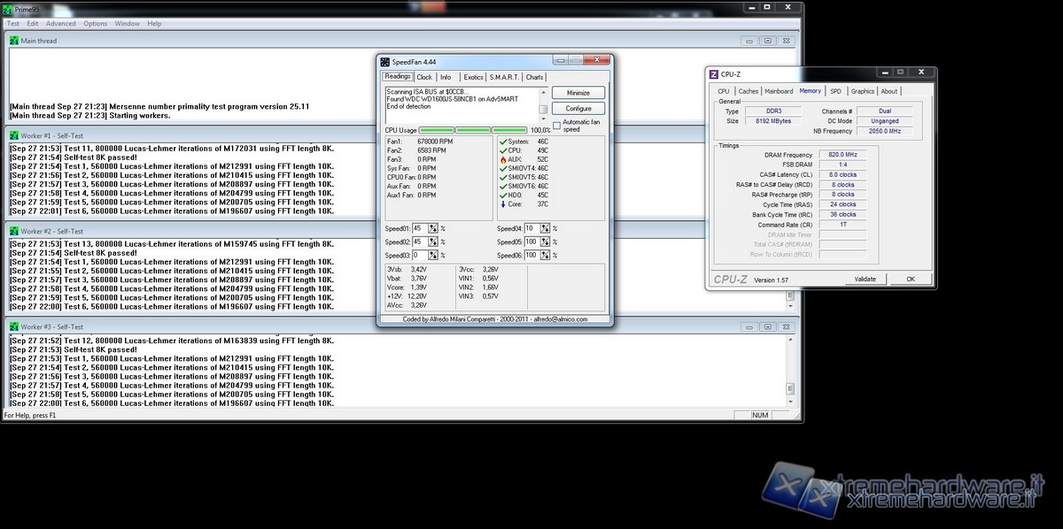Click the Worker #3 Self-Test window icon

point(13,326)
